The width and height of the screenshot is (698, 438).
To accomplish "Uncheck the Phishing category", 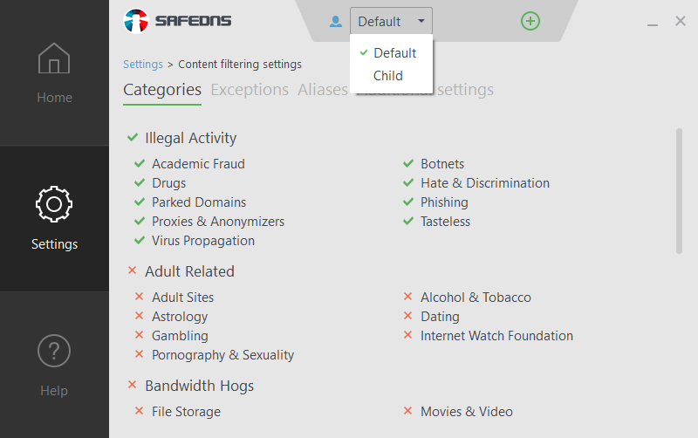I will [407, 202].
